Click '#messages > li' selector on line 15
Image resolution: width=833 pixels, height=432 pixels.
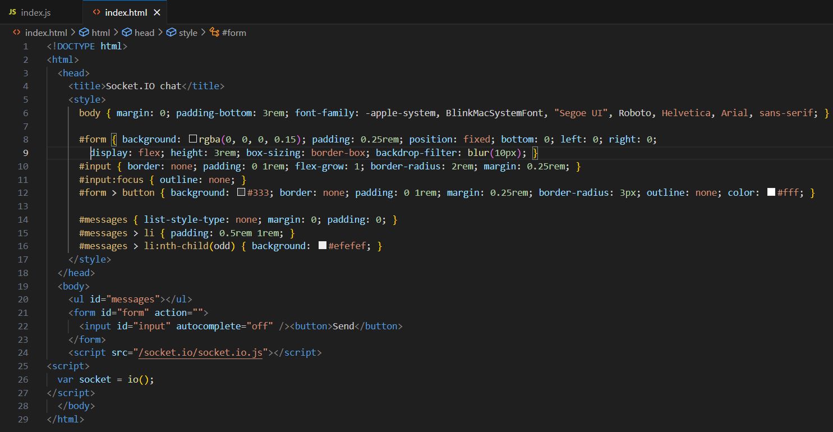[x=117, y=233]
